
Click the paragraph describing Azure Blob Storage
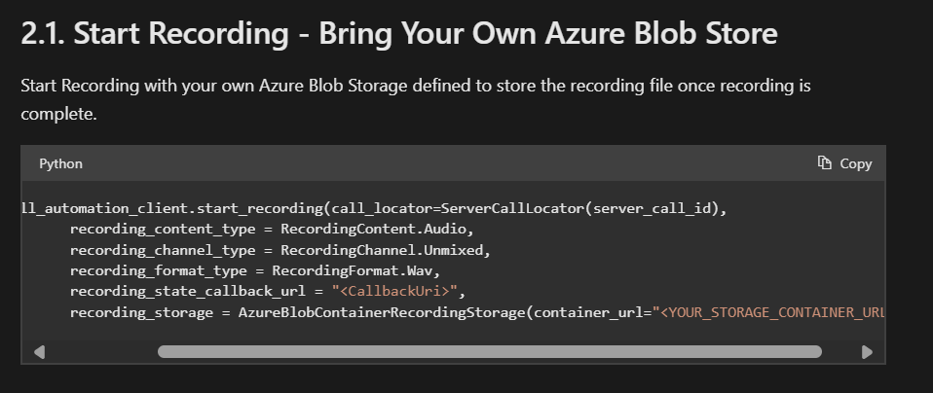(x=416, y=99)
